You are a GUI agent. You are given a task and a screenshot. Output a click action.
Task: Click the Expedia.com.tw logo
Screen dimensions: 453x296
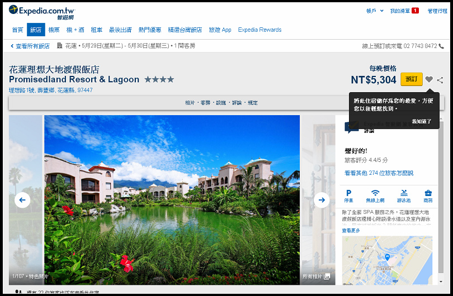click(42, 12)
